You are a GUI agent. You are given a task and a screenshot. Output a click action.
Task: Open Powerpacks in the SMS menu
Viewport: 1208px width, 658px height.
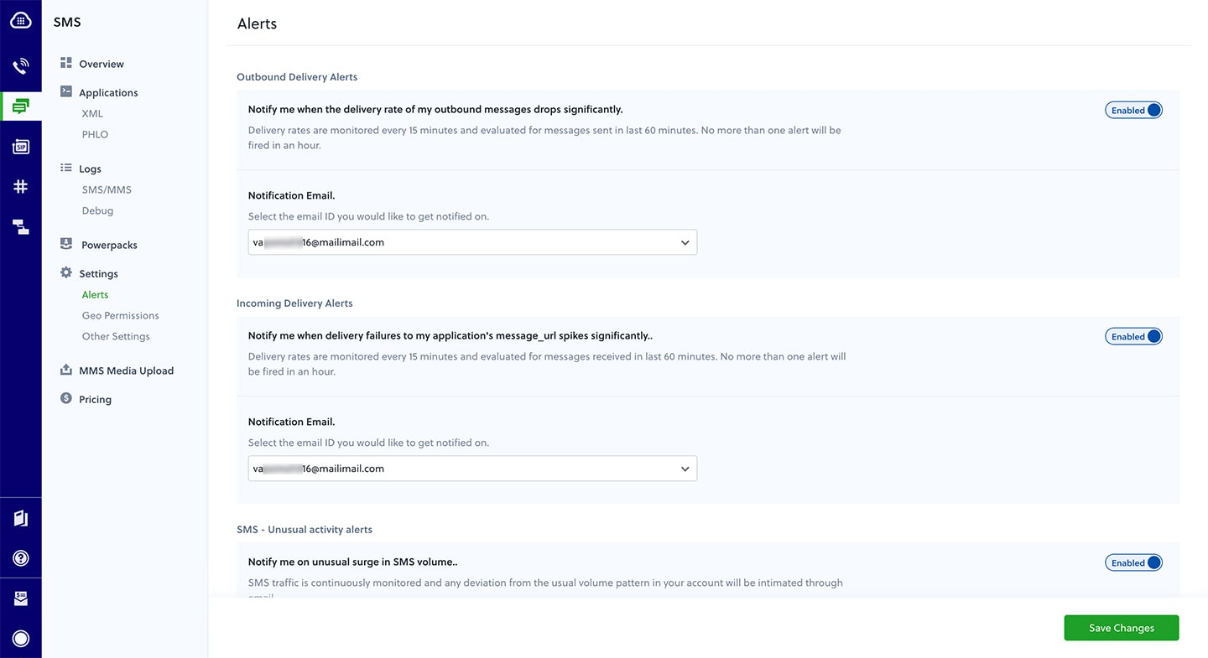coord(109,245)
